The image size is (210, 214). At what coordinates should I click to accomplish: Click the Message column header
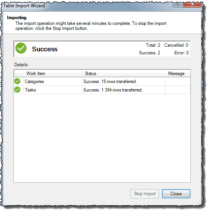[178, 74]
